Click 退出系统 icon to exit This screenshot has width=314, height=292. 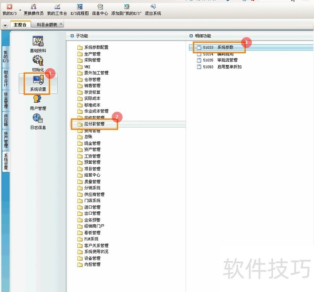tap(153, 7)
